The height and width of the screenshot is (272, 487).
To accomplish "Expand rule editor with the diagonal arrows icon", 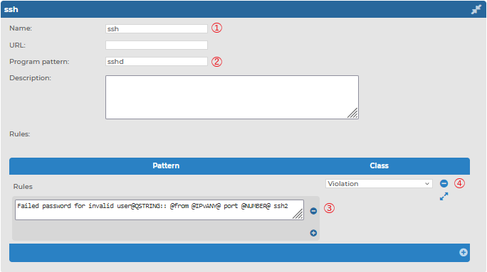I will point(444,196).
